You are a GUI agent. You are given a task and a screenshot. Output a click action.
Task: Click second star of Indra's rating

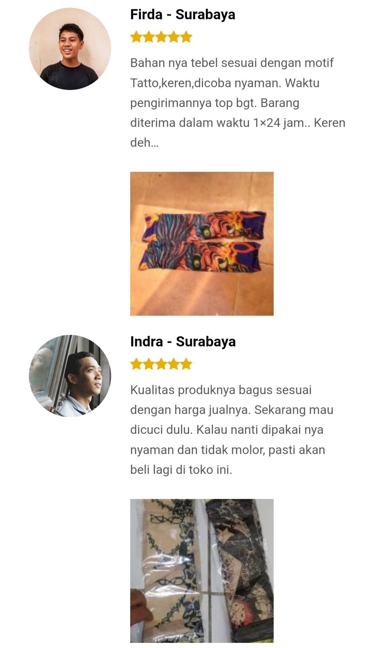point(149,364)
